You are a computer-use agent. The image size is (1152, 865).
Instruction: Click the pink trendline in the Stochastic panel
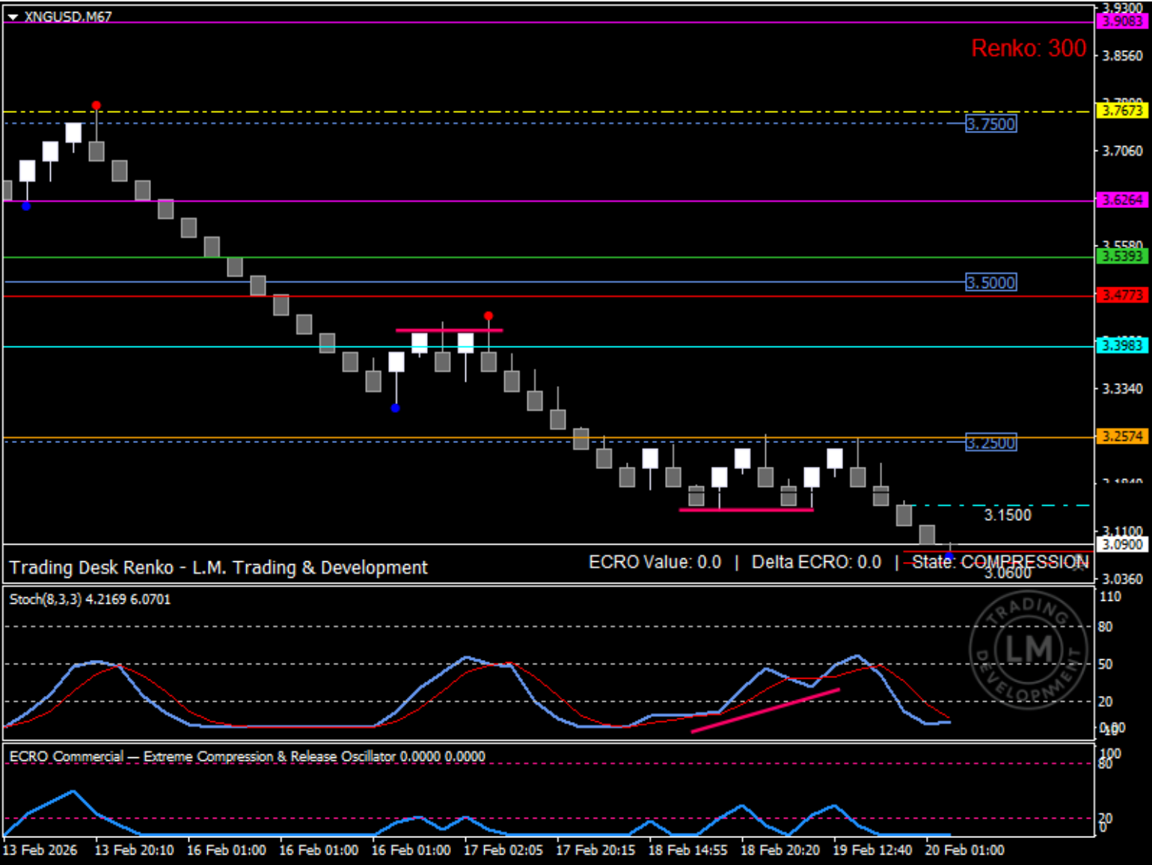tap(765, 710)
